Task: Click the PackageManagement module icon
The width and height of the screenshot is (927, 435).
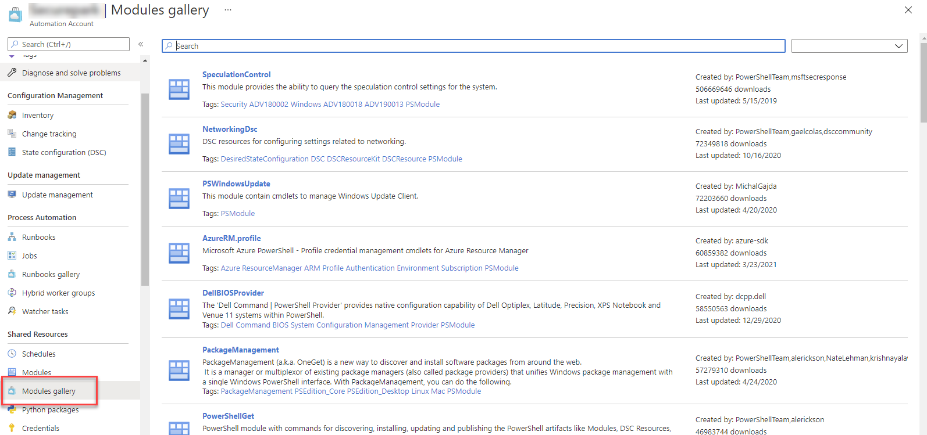Action: coord(179,371)
